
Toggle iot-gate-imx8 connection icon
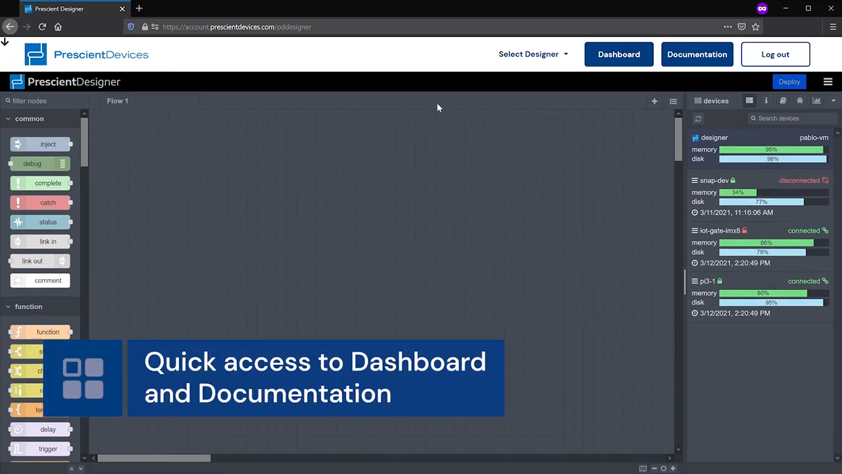[825, 230]
